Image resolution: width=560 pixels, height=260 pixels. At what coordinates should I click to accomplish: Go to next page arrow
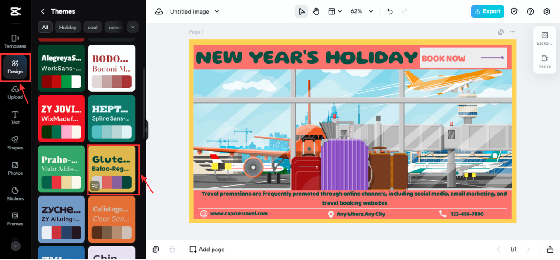pos(528,250)
